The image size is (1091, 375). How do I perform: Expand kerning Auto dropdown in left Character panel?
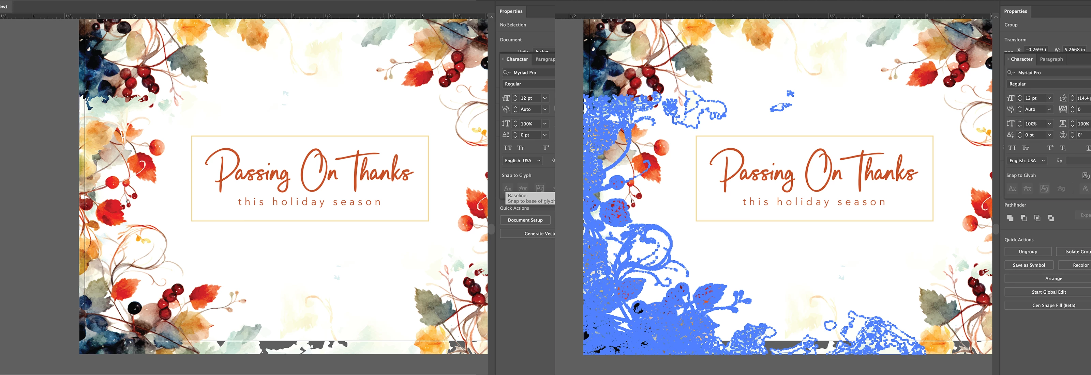(545, 110)
